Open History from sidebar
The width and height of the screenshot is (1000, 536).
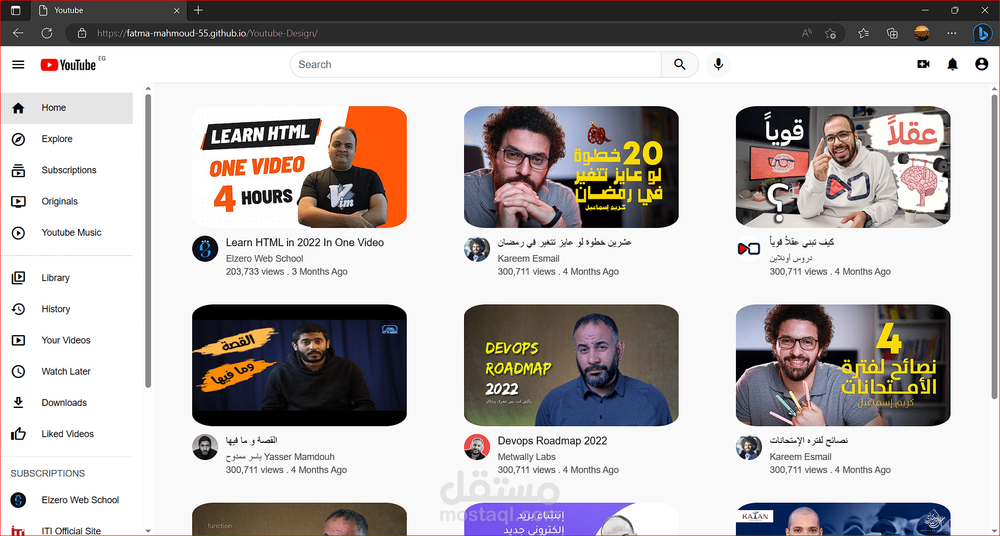pyautogui.click(x=67, y=309)
